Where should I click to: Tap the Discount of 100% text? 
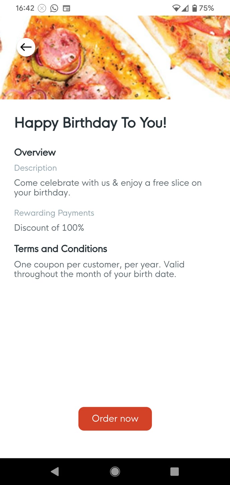[49, 228]
